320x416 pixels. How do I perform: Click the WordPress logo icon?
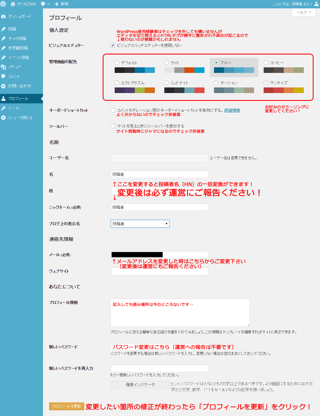pos(3,4)
